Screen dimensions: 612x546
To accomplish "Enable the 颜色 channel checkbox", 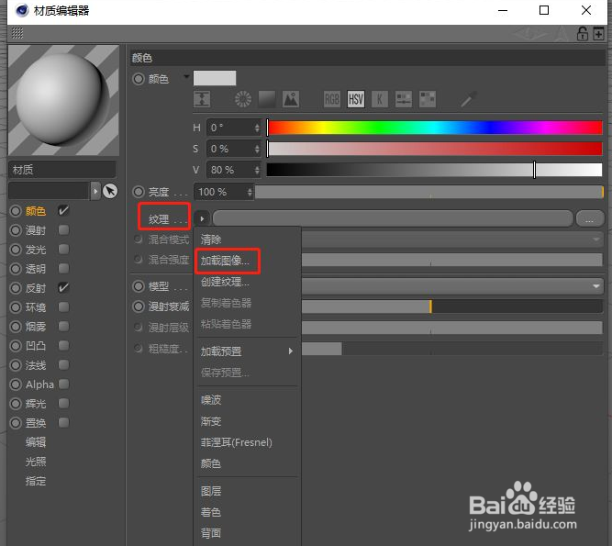I will coord(63,211).
